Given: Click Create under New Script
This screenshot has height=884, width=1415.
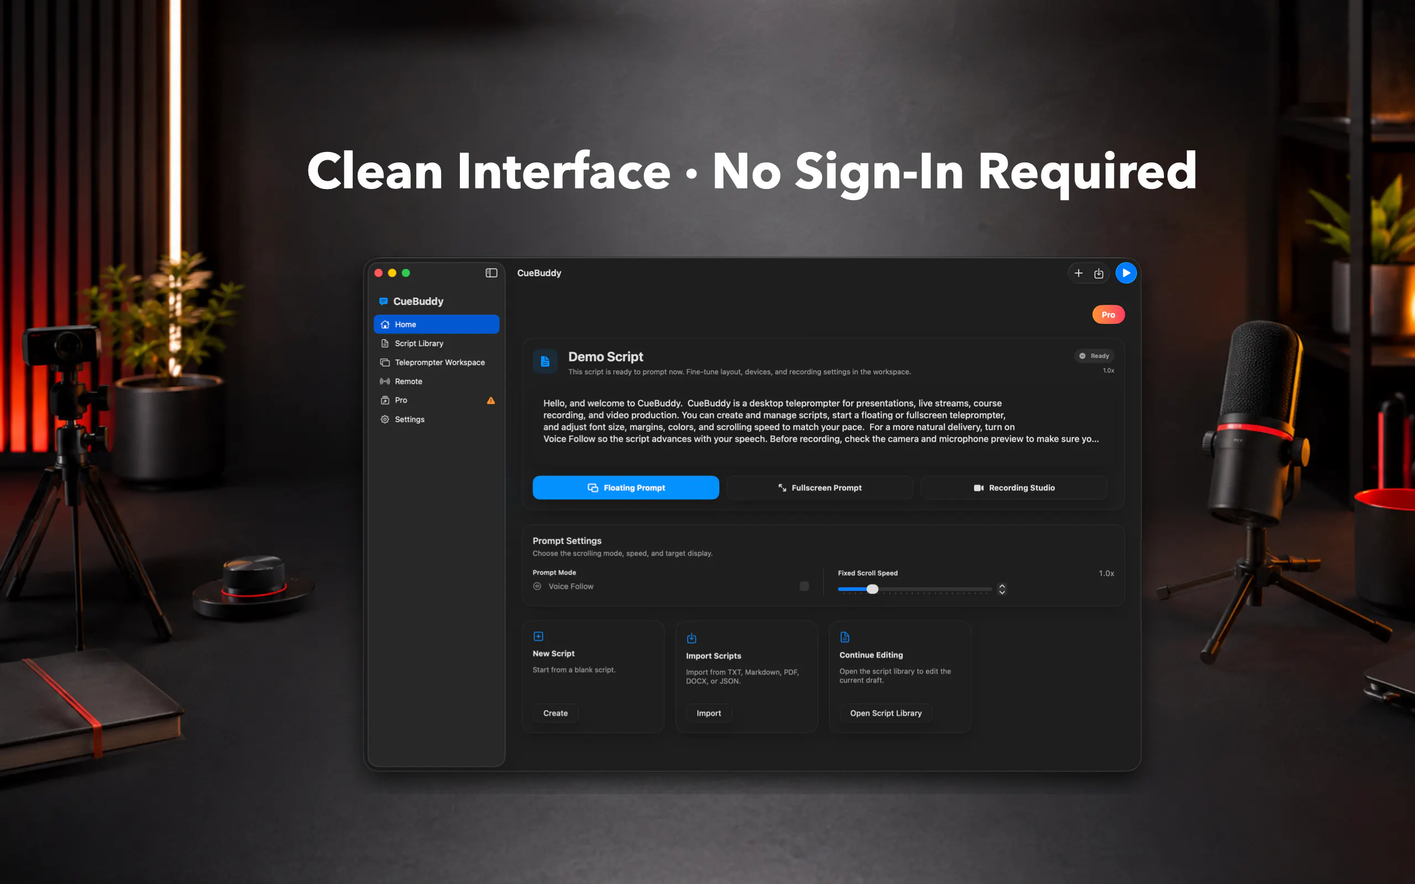Looking at the screenshot, I should click(x=555, y=713).
